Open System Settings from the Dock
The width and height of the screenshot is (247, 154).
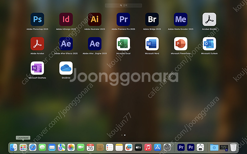click(x=167, y=148)
